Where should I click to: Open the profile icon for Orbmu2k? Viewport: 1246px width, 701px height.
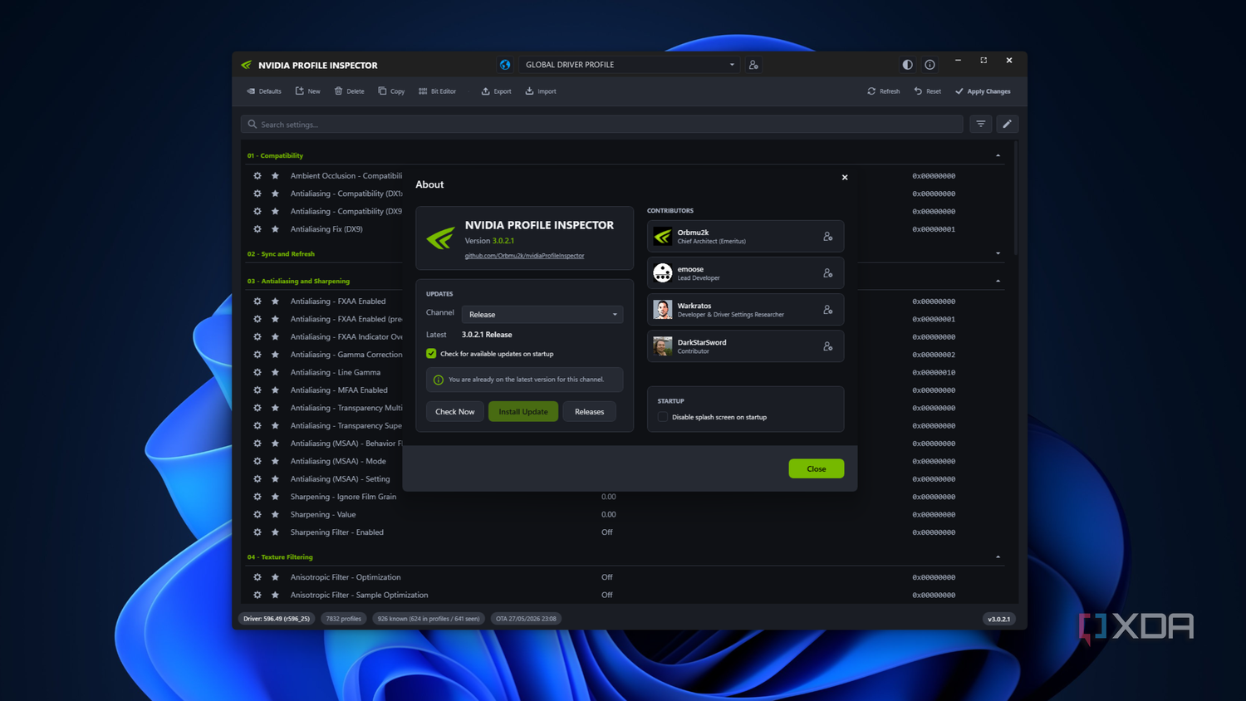pos(828,237)
